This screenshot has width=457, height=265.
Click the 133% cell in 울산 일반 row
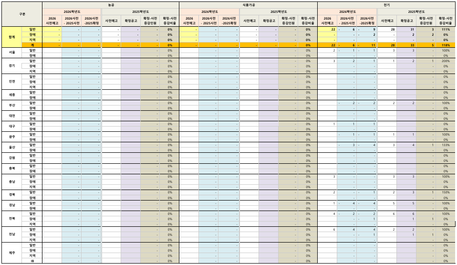point(446,145)
